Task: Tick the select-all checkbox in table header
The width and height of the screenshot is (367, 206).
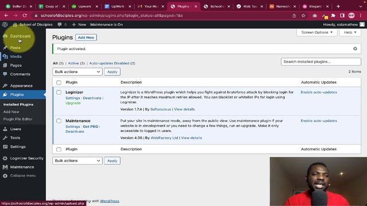Action: tap(58, 82)
